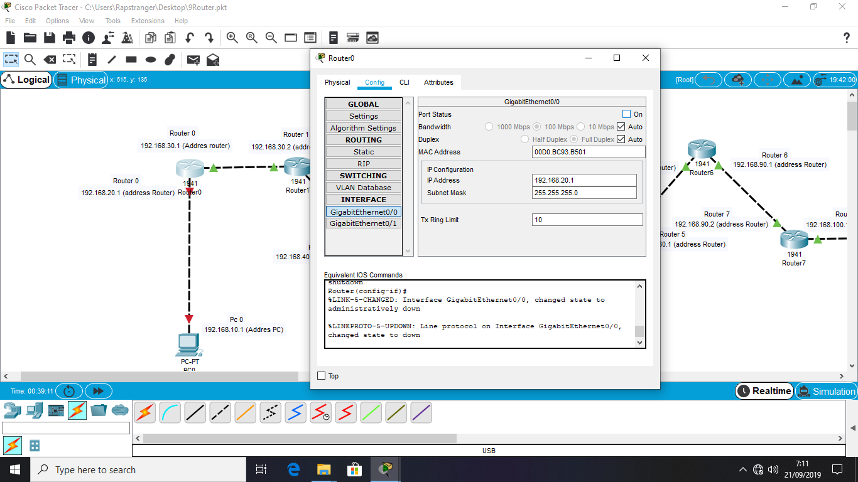Viewport: 858px width, 482px height.
Task: Launch the Activity Wizard icon
Action: (x=128, y=38)
